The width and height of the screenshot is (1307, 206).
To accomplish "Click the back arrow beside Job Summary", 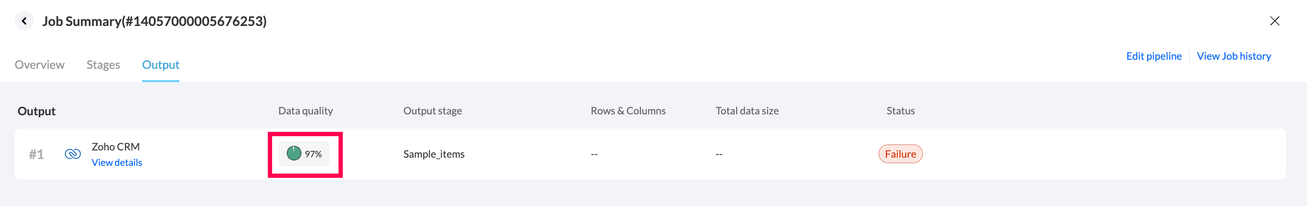I will coord(24,21).
